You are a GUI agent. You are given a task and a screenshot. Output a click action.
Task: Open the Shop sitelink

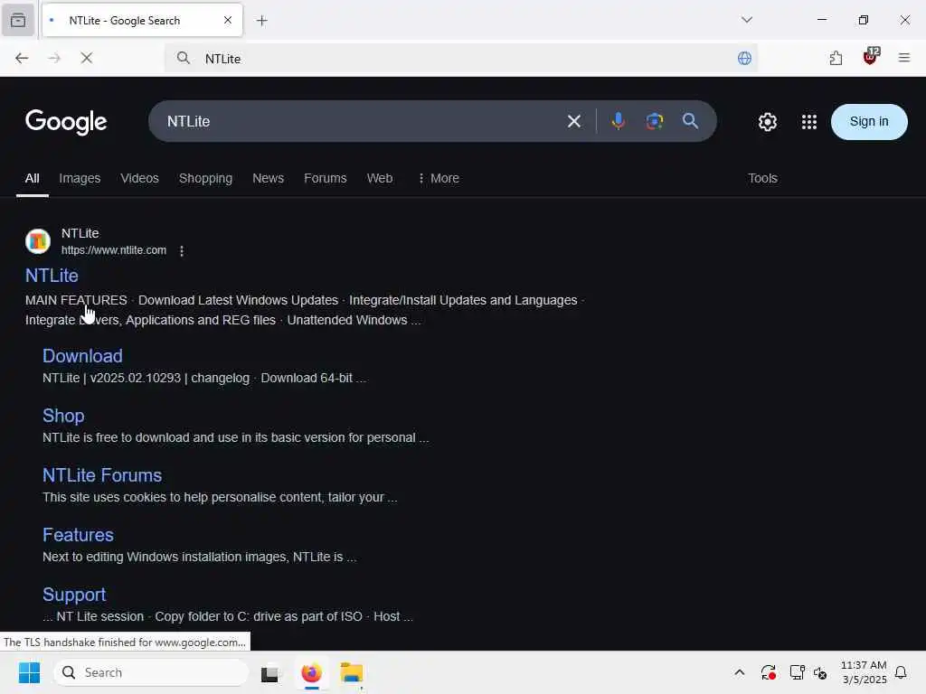pyautogui.click(x=63, y=416)
